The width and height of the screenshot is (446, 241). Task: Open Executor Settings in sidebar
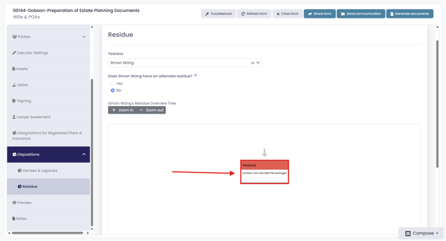pyautogui.click(x=49, y=52)
